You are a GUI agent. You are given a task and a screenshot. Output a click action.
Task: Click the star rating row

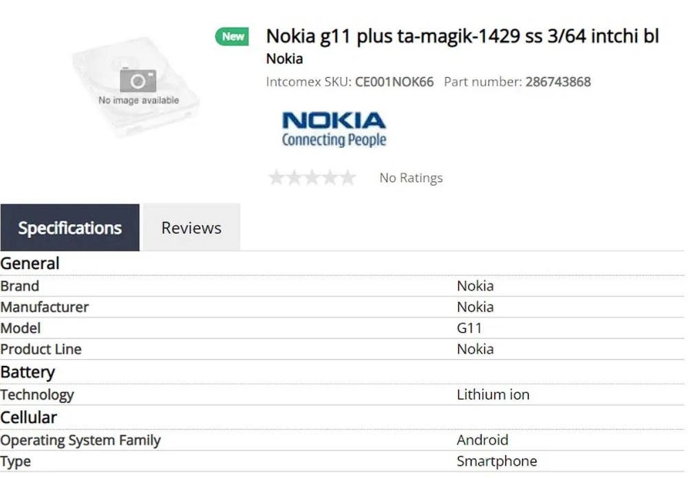pyautogui.click(x=312, y=178)
